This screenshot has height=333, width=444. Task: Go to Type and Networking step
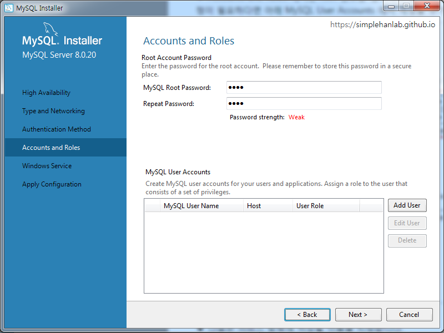coord(53,111)
